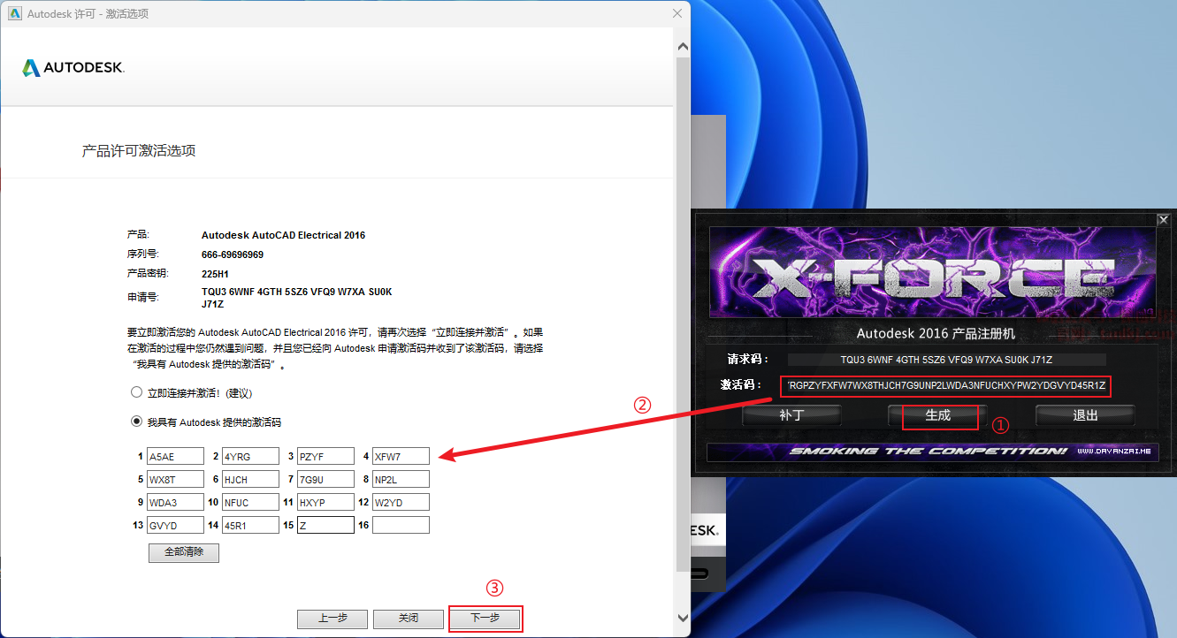This screenshot has width=1177, height=638.
Task: Select the '立即连接并激活' radio option
Action: tap(136, 392)
